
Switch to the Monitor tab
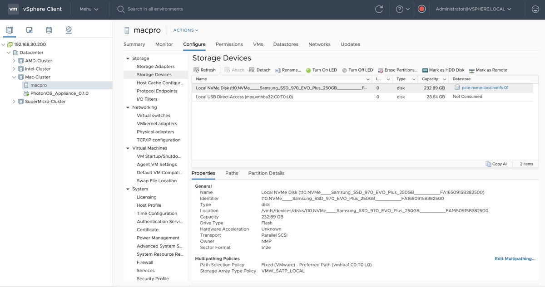pos(164,44)
